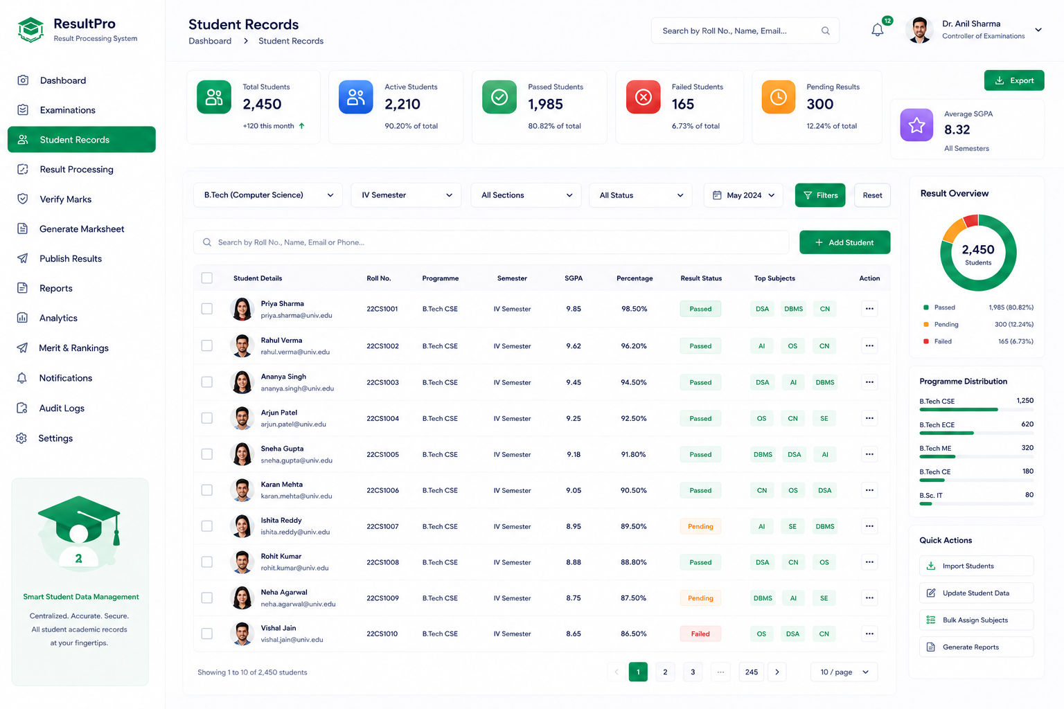Expand the IV Semester dropdown
The width and height of the screenshot is (1064, 709).
click(406, 195)
